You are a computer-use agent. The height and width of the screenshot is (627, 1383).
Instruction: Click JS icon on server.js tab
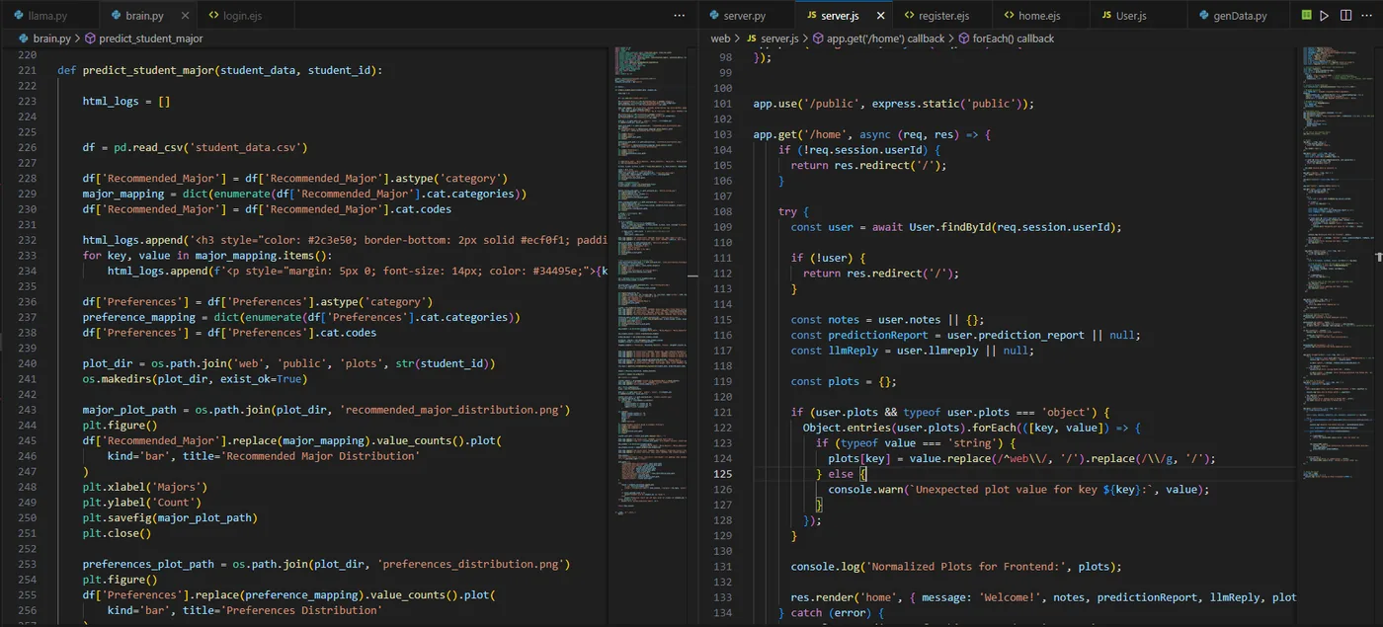pyautogui.click(x=812, y=16)
